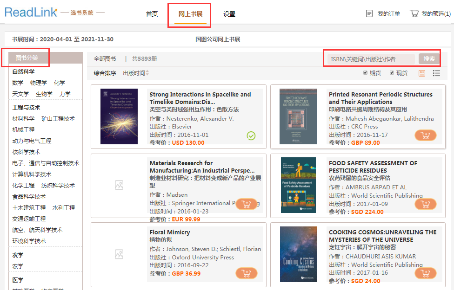Select 机械工程 category
Viewport: 454px width, 290px height.
click(23, 130)
